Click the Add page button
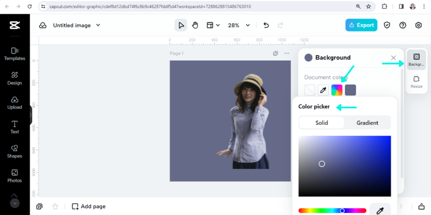 tap(88, 206)
